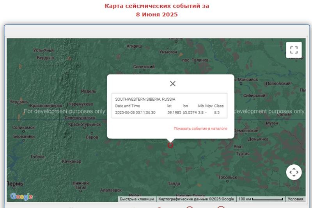The width and height of the screenshot is (312, 208).
Task: Click the Ивдель town label
Action: [89, 91]
